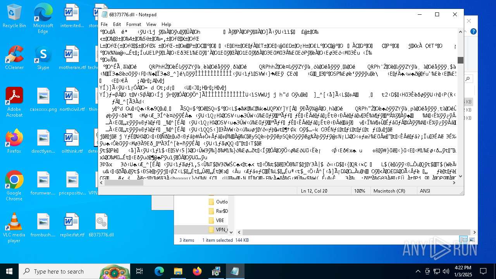Open network status tray icon

437,271
